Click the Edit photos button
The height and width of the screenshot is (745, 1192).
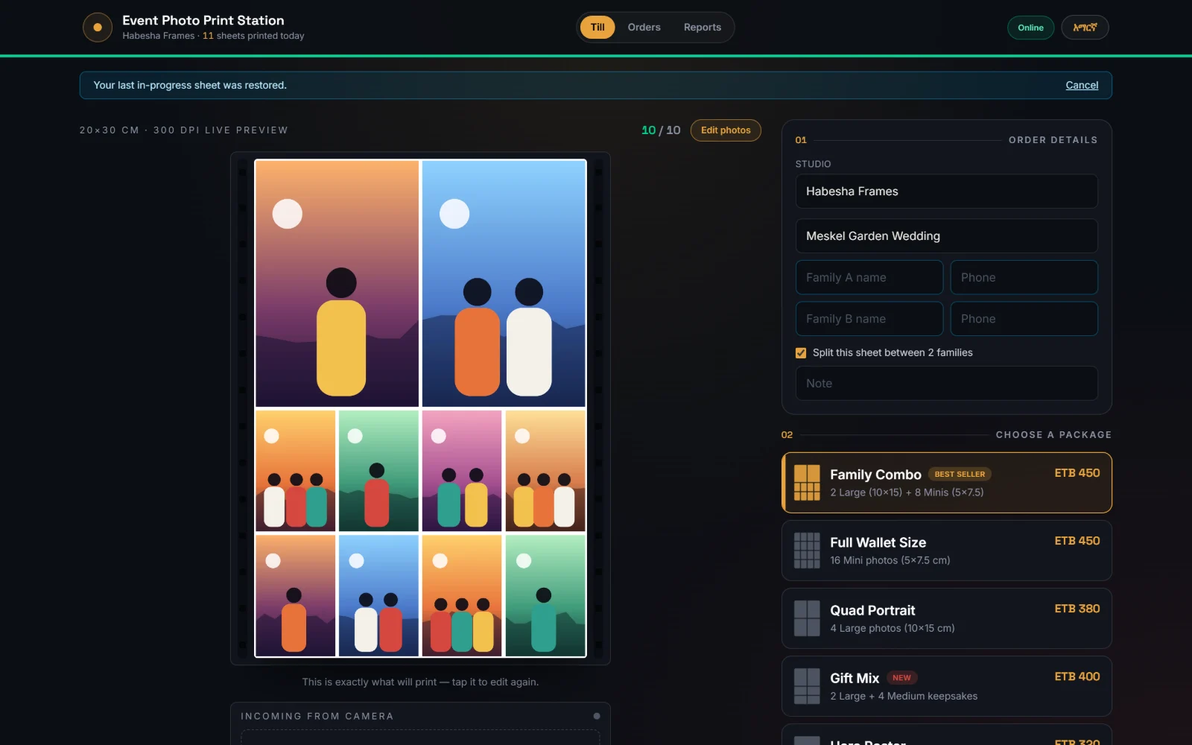coord(726,130)
